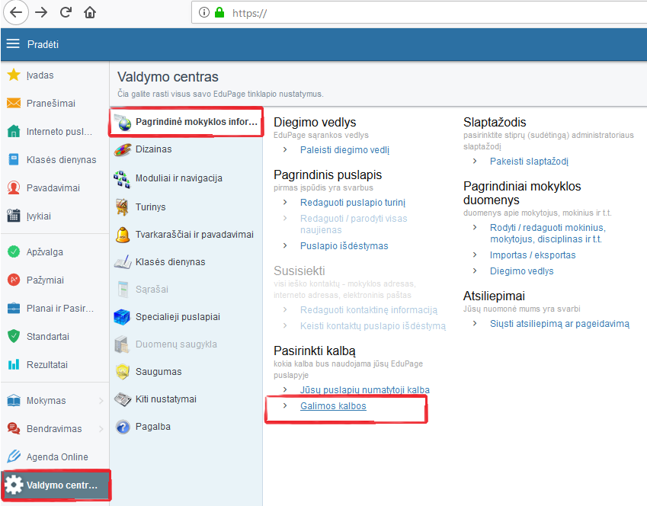Click the book icon for Klasės dienynas sidebar
Image resolution: width=647 pixels, height=506 pixels.
[x=14, y=159]
